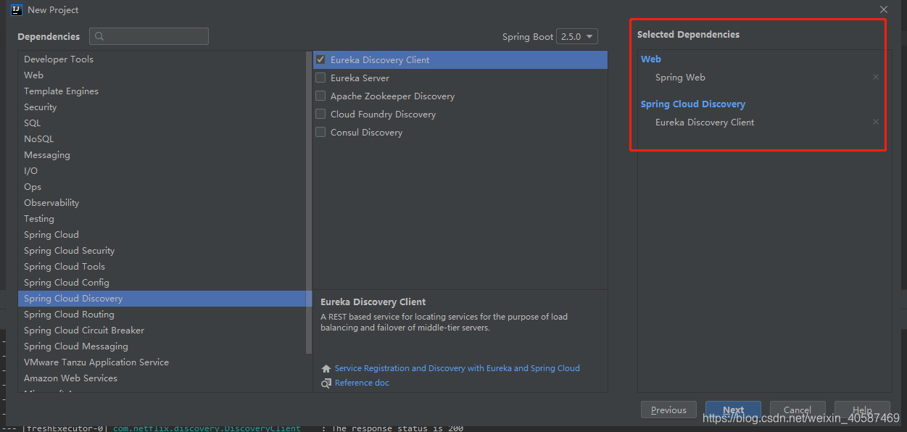Click the dependencies search input field
Screen dimensions: 907x432
click(x=149, y=36)
